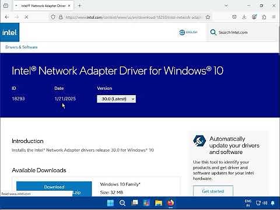
Task: Open the tracking protection shield icon
Action: coord(53,17)
